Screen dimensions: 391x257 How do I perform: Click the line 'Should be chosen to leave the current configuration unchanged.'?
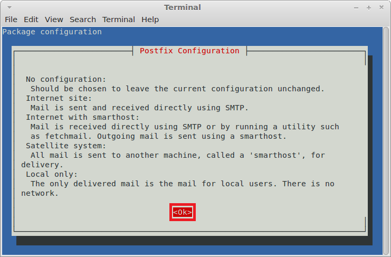coord(177,89)
